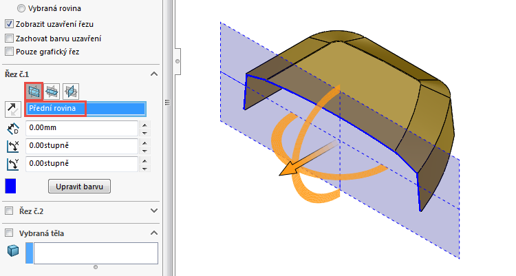The width and height of the screenshot is (516, 276).
Task: Click the selected bodies cube icon
Action: [13, 251]
